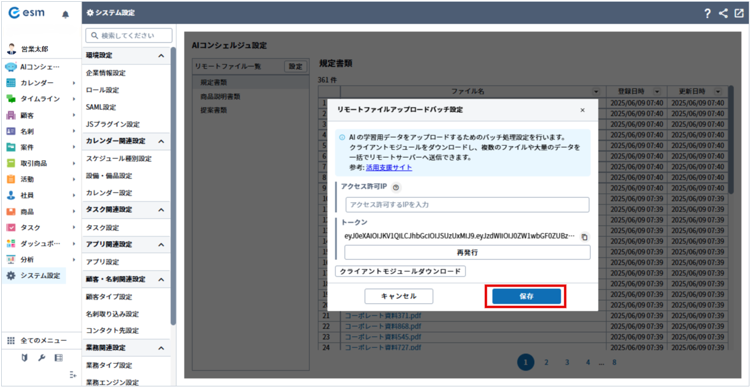Click the help icon beside アクセス許可IP
750x387 pixels.
point(396,187)
